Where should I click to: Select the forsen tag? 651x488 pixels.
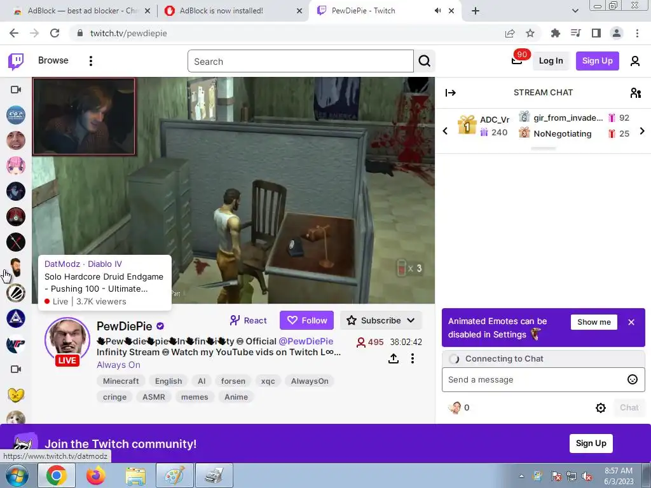233,381
